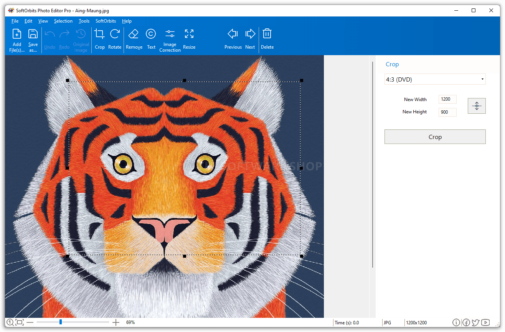Click the New Height input field
Viewport: 505px width, 332px height.
point(447,112)
